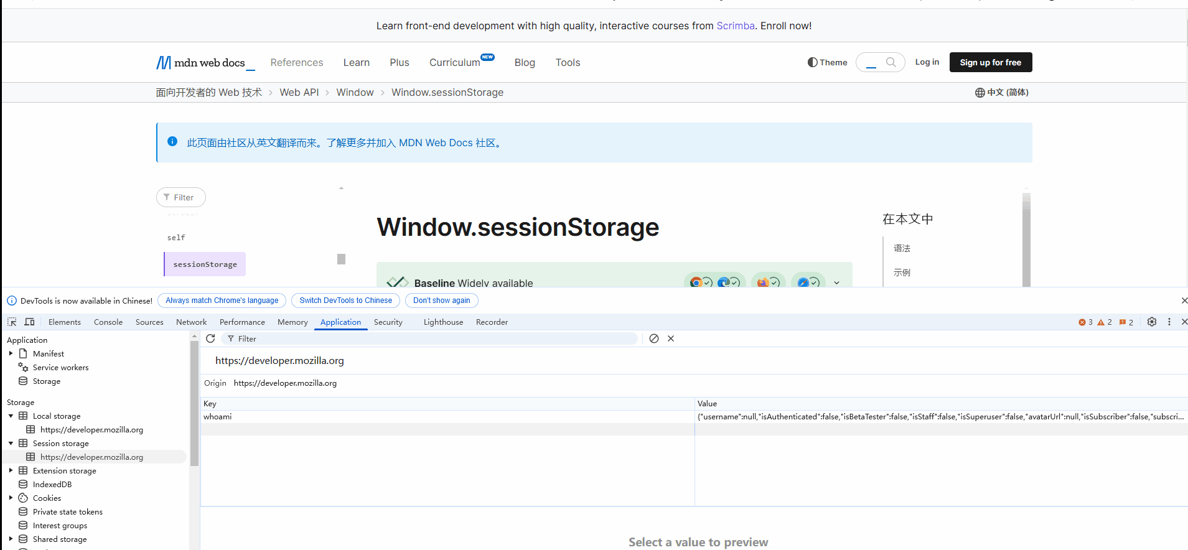Click the Cookies icon

[23, 498]
